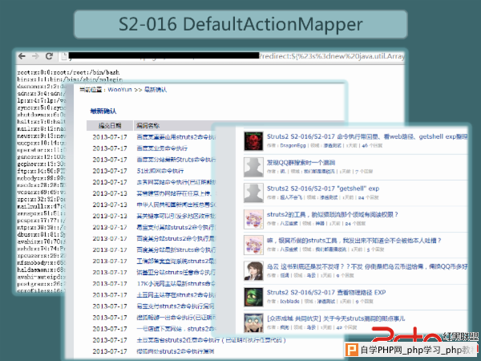Open vulnerability link "土豆网主站存在struts2命令执行"

176,295
